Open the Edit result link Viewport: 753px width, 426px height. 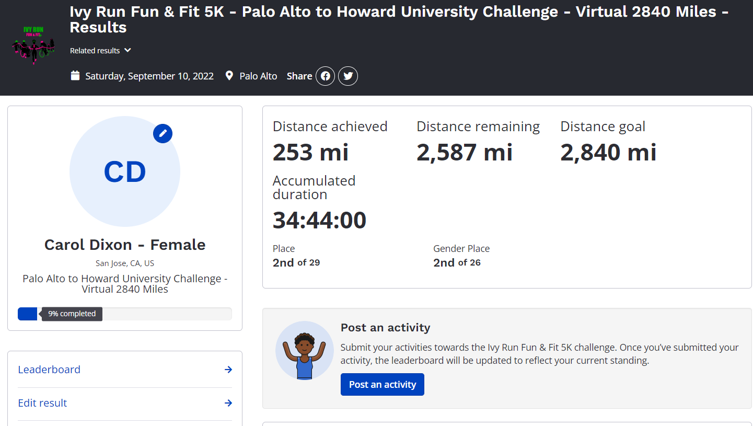42,403
